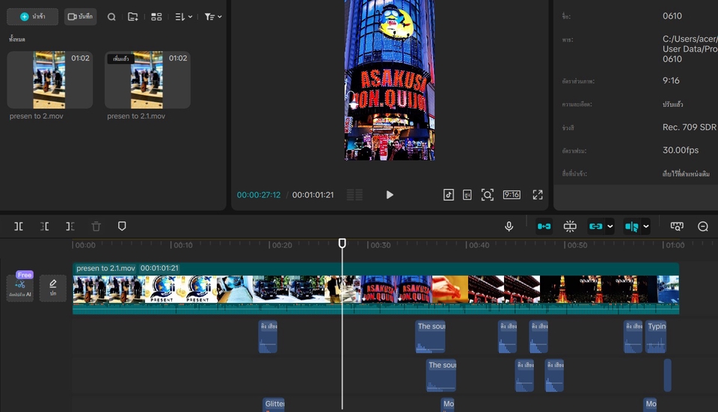The height and width of the screenshot is (412, 718).
Task: Select presen to 2.mov thumbnail
Action: (49, 80)
